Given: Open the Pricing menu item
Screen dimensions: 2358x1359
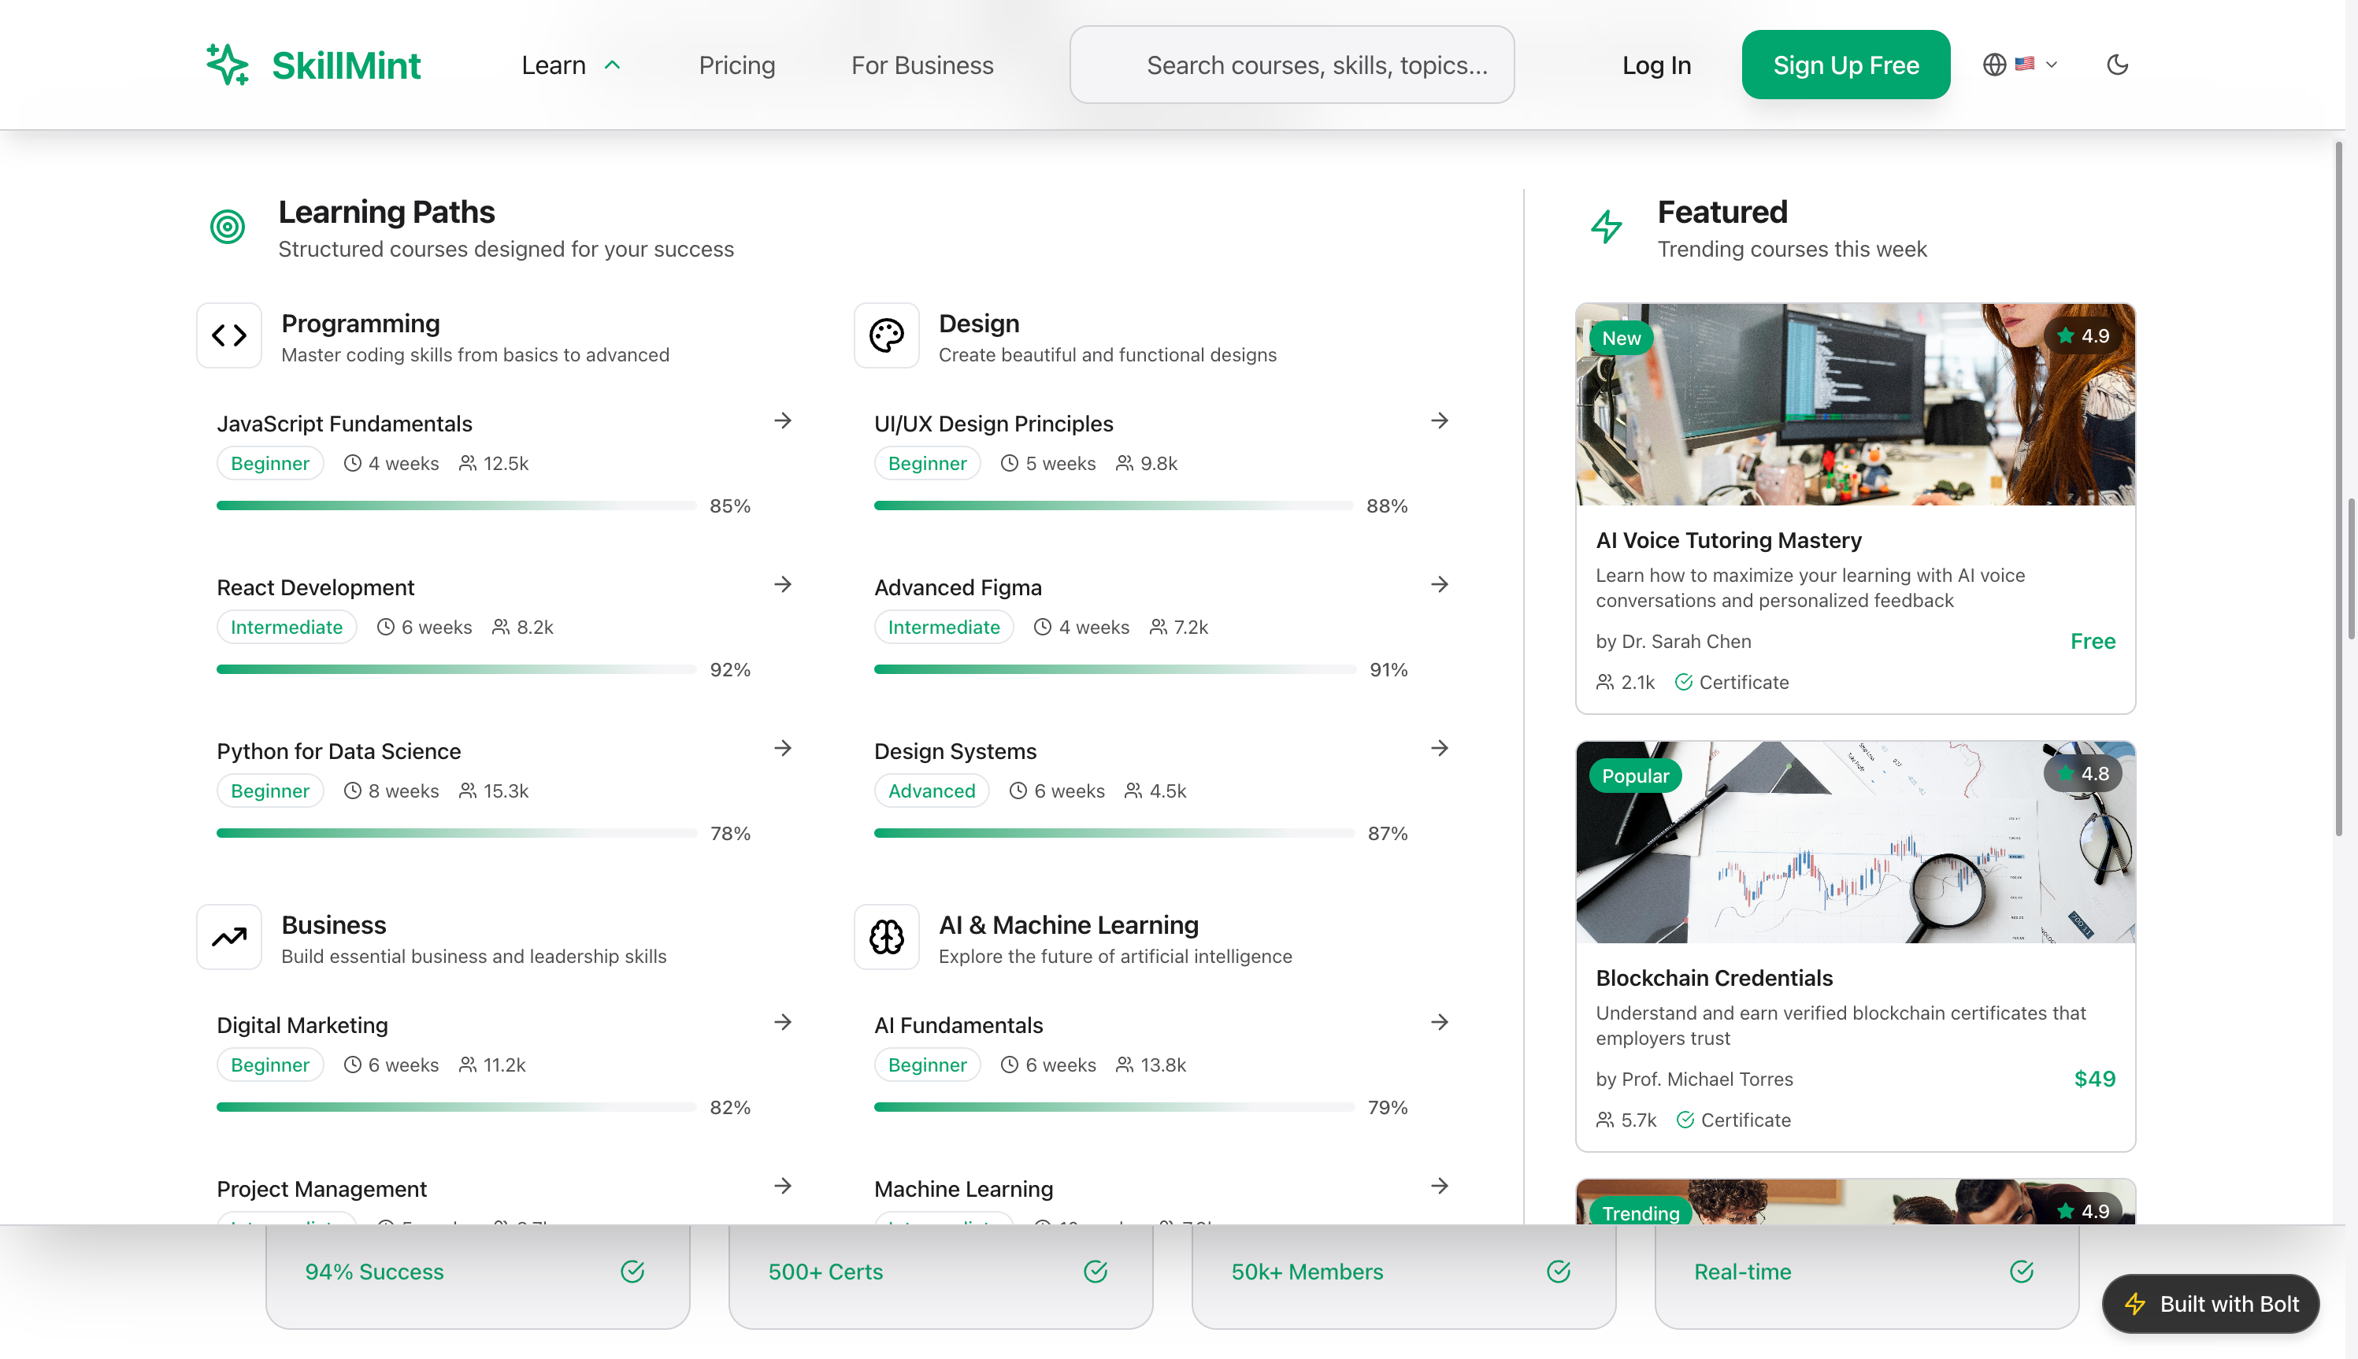Looking at the screenshot, I should [x=736, y=65].
